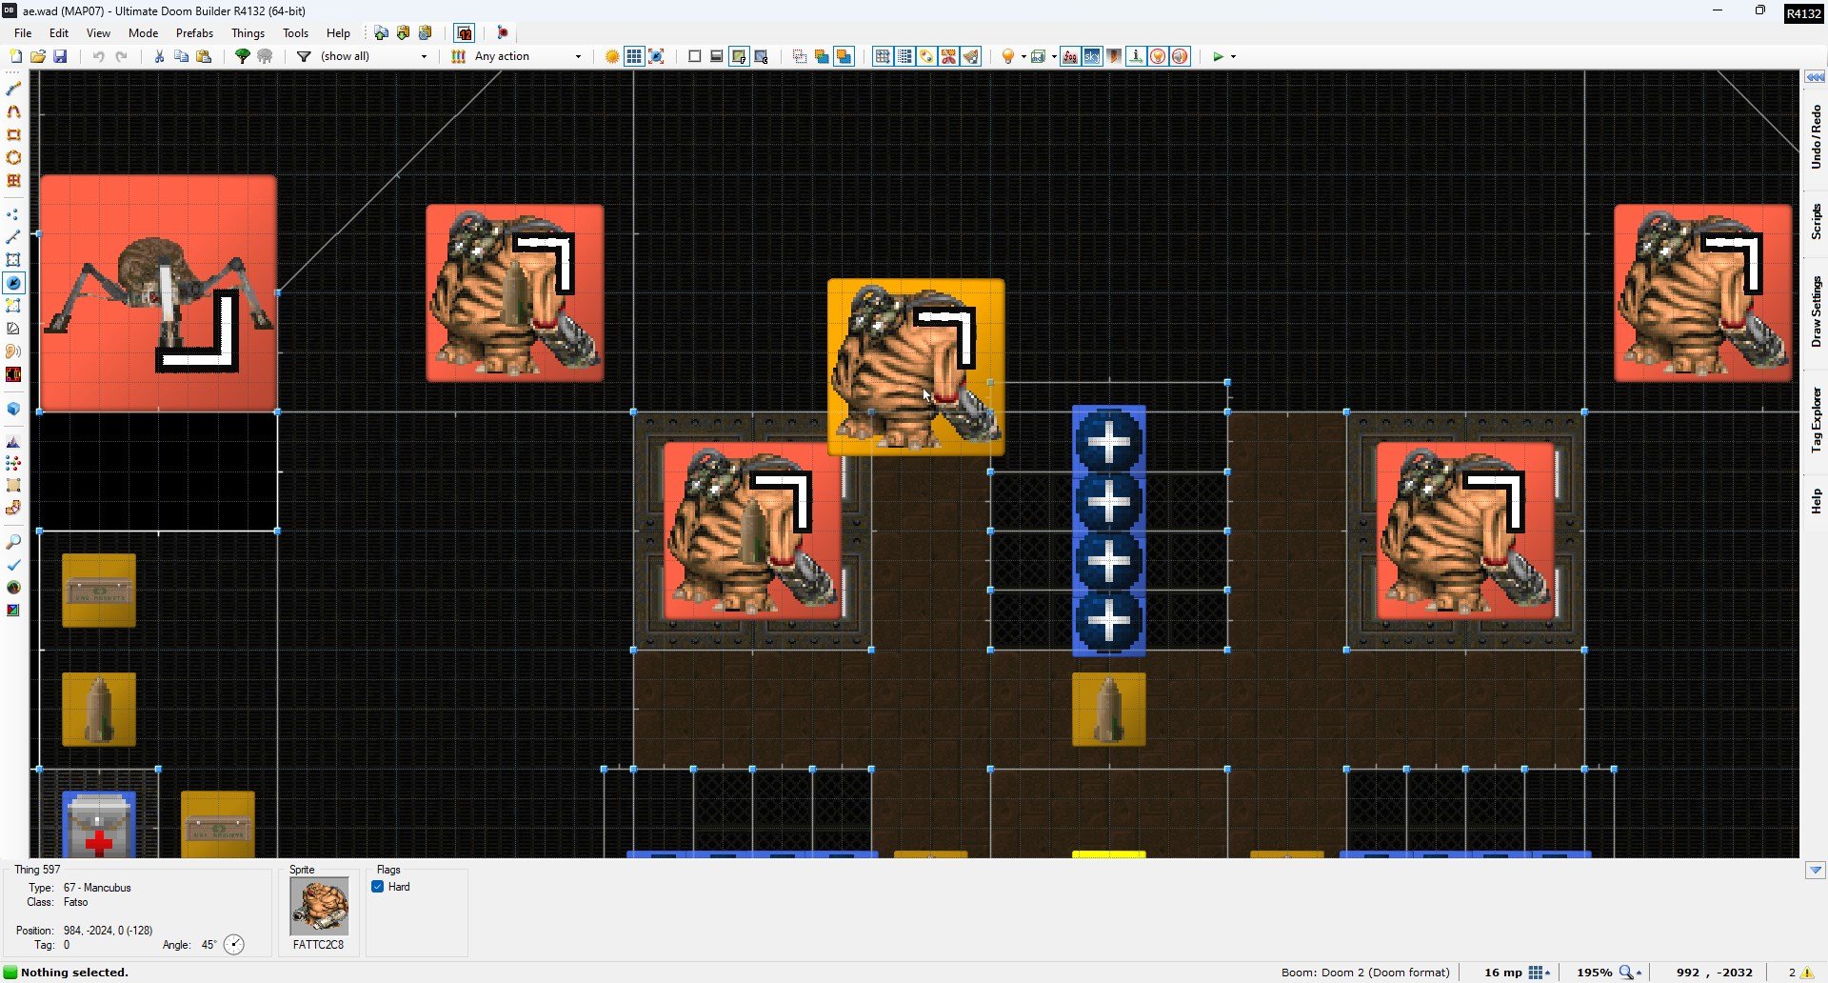
Task: Select the Draw Curve tool
Action: [13, 111]
